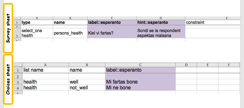Select the 'not_well' cell
The image size is (244, 108).
pyautogui.click(x=87, y=88)
